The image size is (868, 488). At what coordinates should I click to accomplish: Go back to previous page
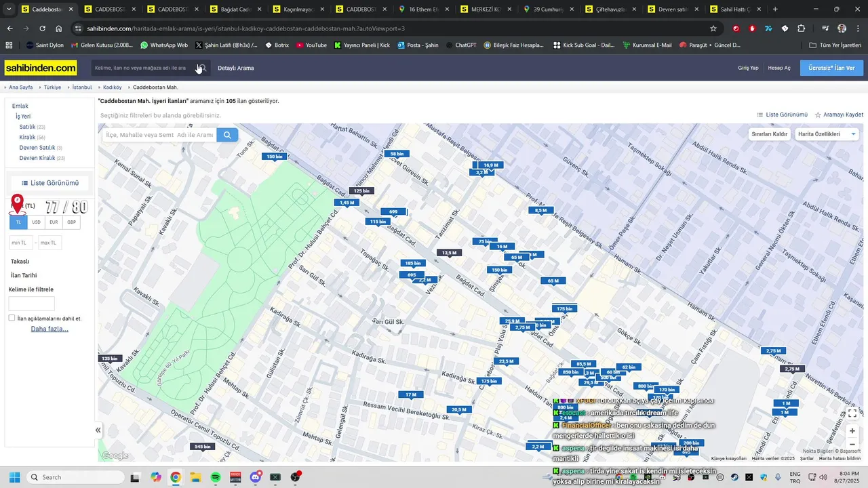click(9, 28)
